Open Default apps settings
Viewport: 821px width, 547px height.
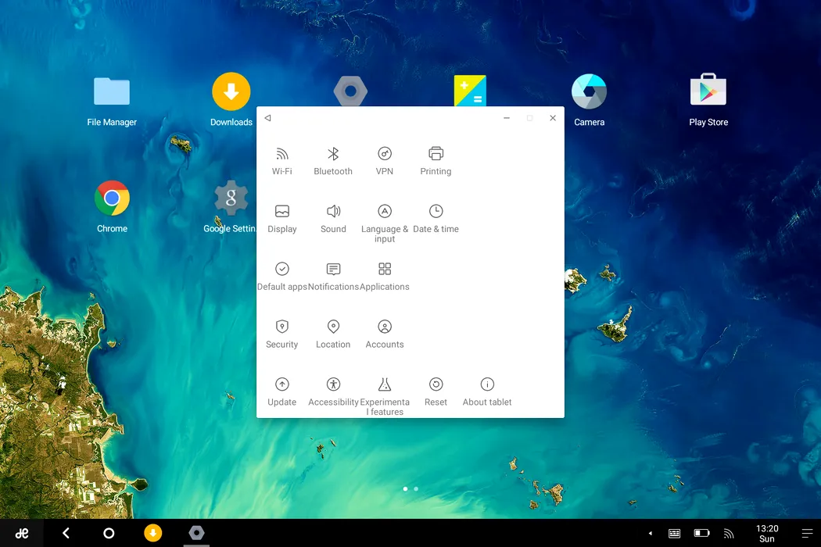tap(282, 276)
